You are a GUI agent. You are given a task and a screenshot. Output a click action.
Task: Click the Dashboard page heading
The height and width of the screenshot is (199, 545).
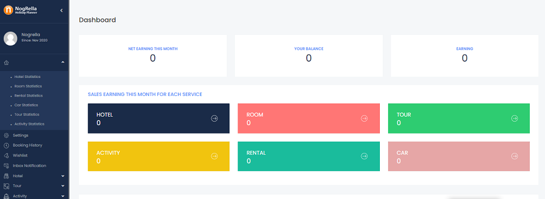98,20
